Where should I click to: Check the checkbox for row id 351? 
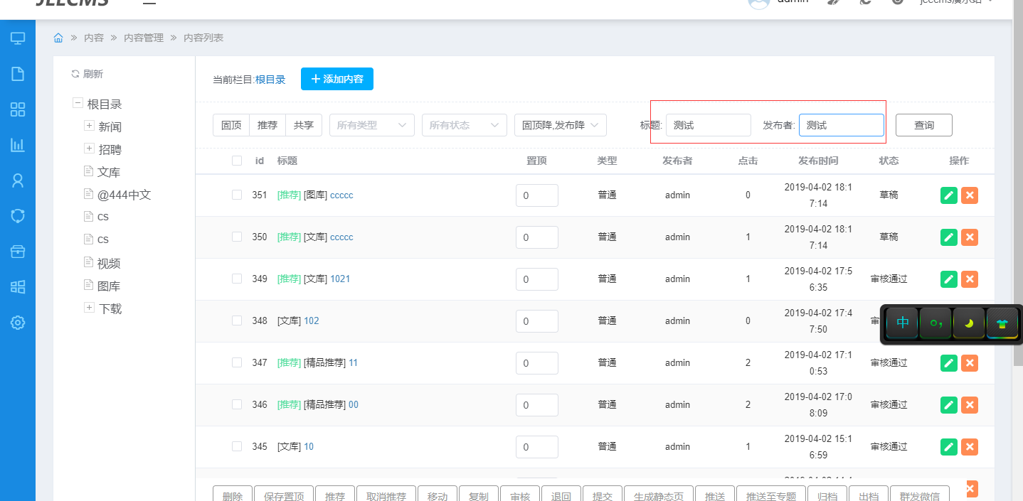point(237,195)
